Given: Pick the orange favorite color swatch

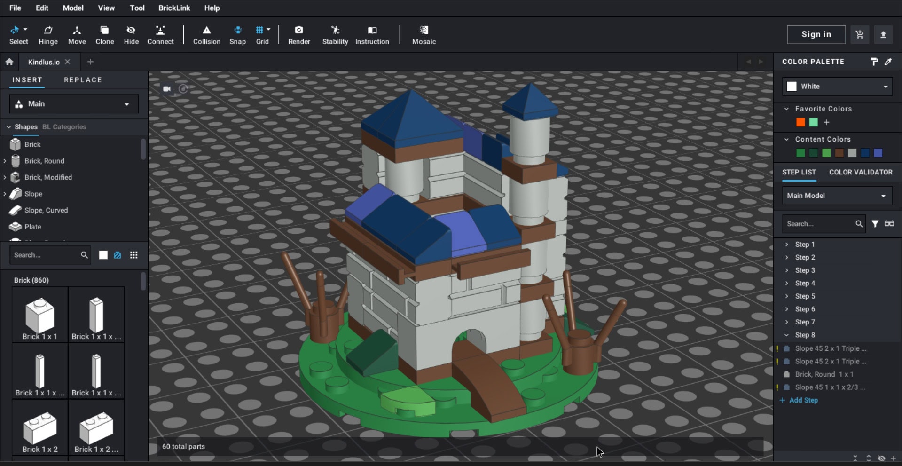Looking at the screenshot, I should click(x=800, y=122).
